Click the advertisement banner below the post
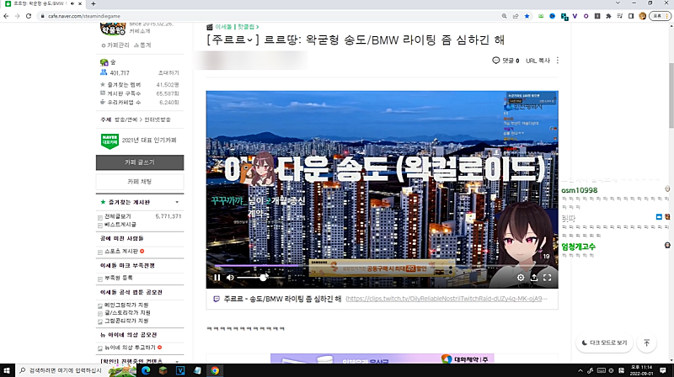This screenshot has width=674, height=377. click(382, 358)
